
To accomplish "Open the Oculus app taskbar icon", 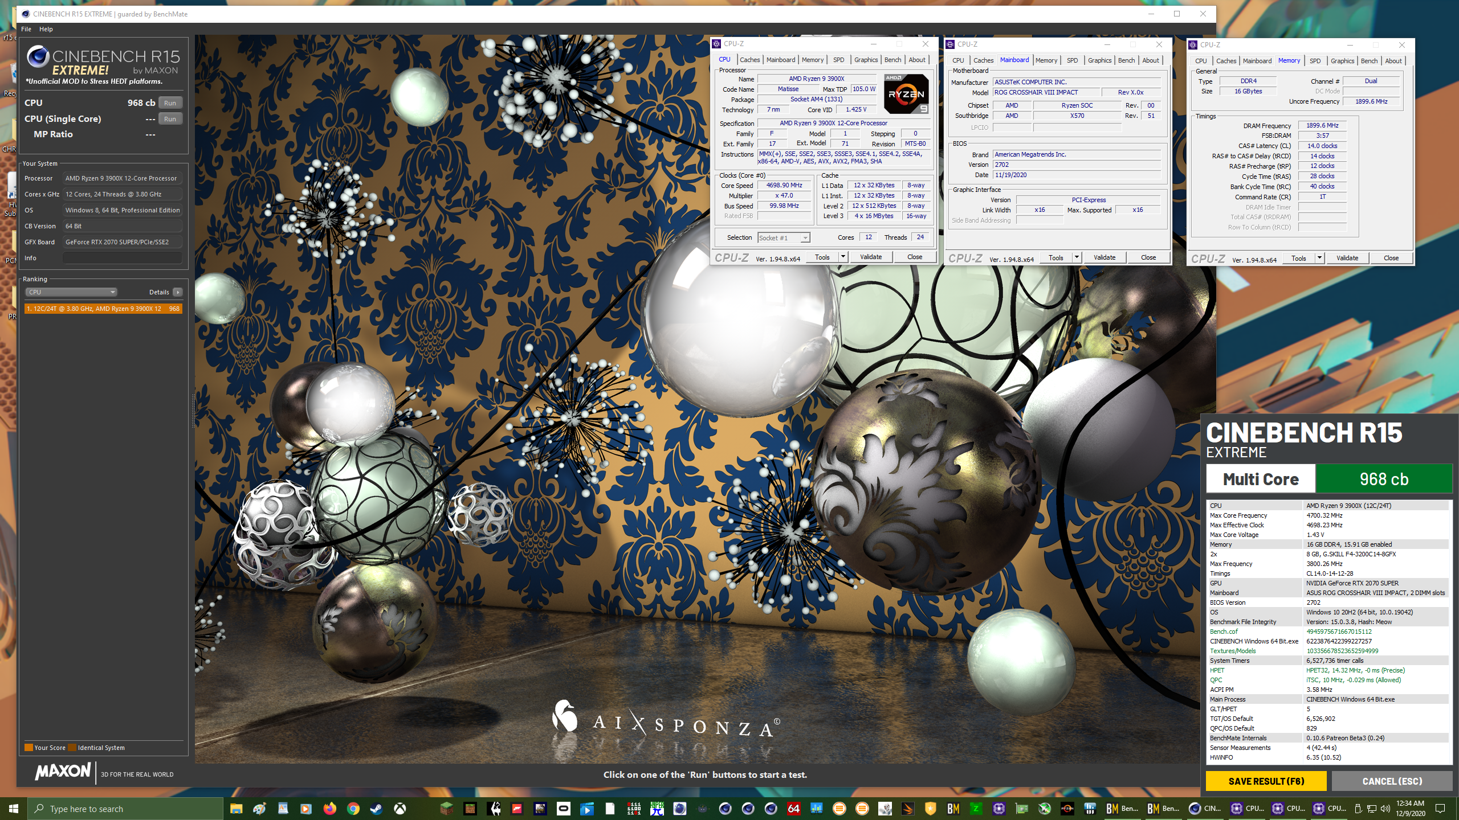I will pyautogui.click(x=564, y=809).
